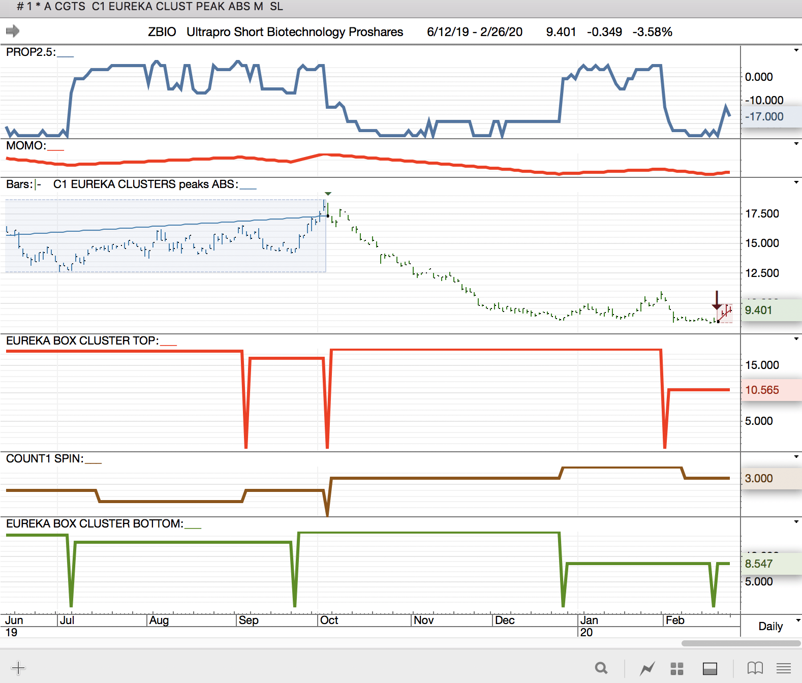Open the lines list icon

[x=784, y=668]
